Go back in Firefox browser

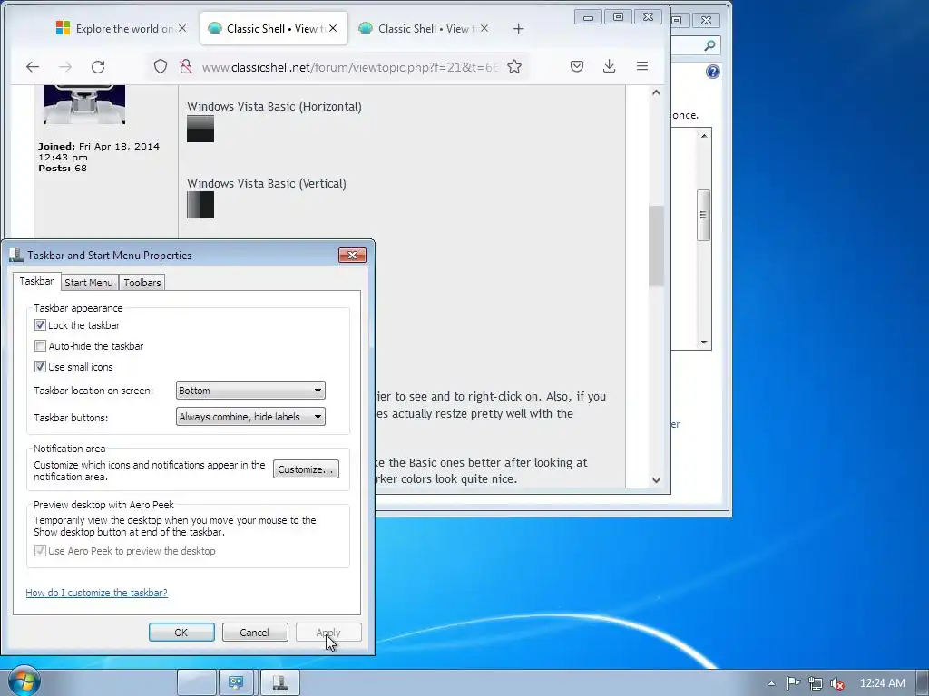(33, 67)
